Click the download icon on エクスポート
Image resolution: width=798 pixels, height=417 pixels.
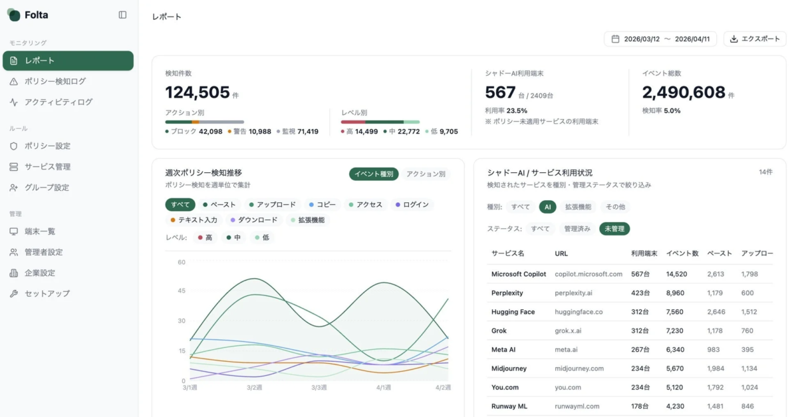[734, 39]
